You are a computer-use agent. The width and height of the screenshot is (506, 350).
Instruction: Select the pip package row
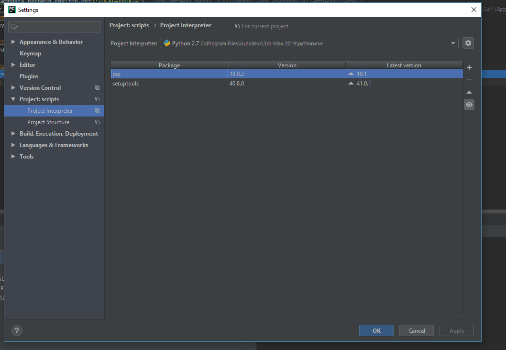[287, 74]
